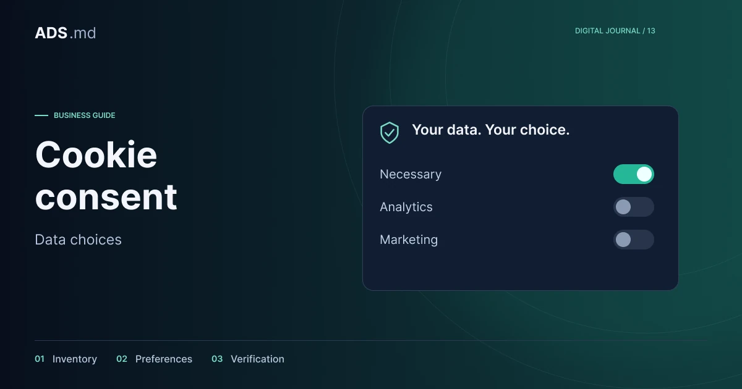742x389 pixels.
Task: Disable the Necessary cookies toggle
Action: [633, 174]
